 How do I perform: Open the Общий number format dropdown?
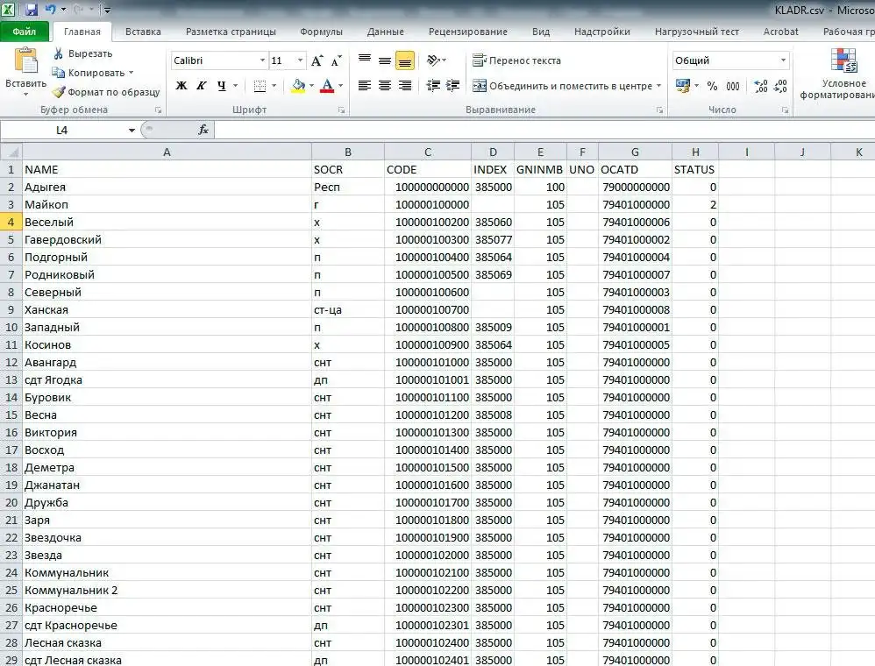(x=783, y=60)
